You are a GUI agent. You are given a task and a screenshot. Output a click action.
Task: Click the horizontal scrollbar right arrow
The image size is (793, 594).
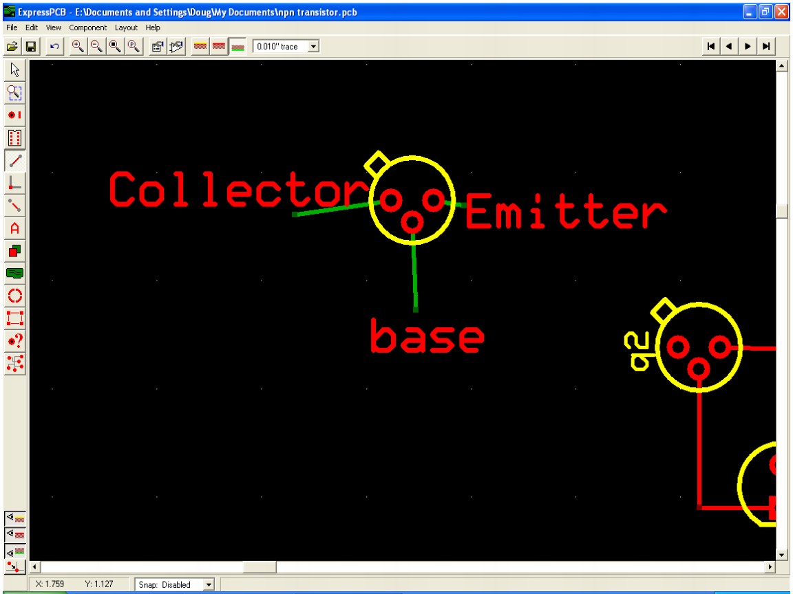coord(770,566)
